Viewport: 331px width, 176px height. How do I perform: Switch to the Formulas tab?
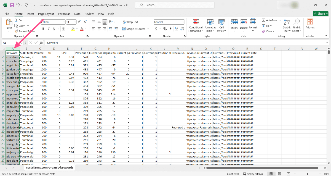click(64, 14)
